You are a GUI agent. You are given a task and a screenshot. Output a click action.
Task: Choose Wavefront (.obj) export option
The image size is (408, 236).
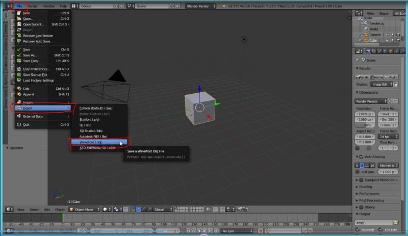(99, 142)
